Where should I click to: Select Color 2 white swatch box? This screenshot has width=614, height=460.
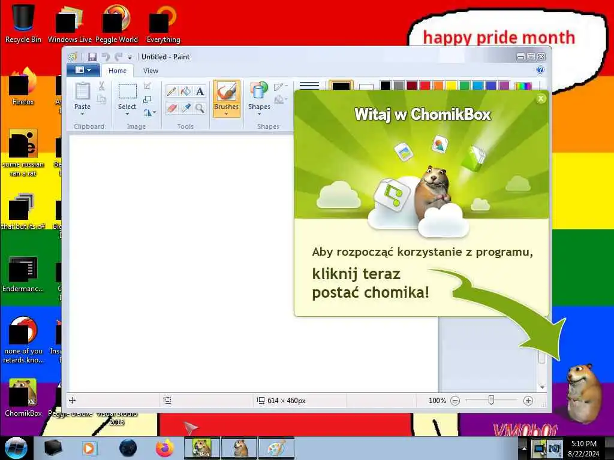[x=366, y=86]
